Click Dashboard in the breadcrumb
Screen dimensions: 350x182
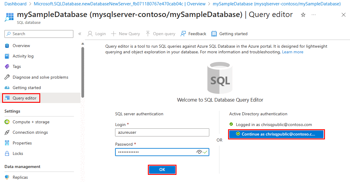point(16,4)
